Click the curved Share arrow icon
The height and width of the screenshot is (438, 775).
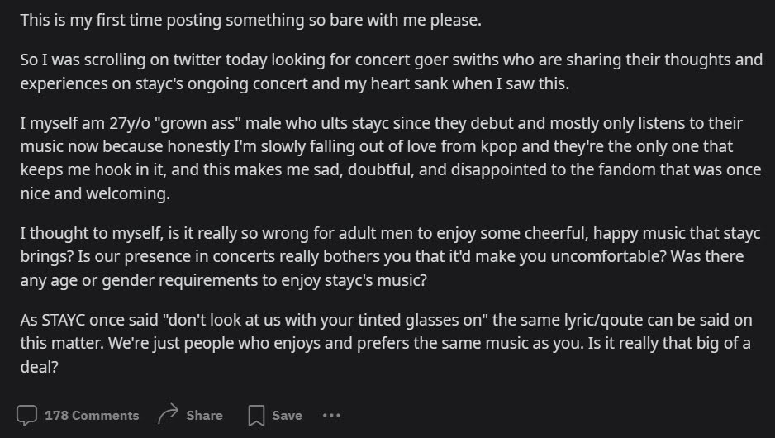(168, 414)
